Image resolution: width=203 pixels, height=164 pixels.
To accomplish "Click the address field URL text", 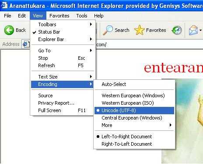I will tap(101, 44).
